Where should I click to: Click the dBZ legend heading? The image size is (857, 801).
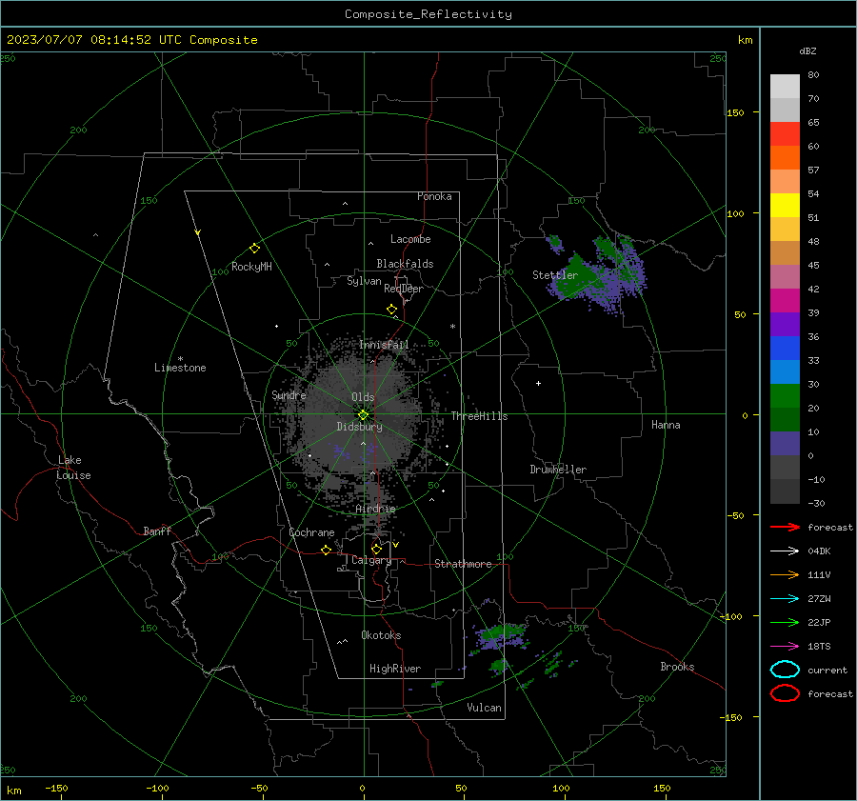[x=807, y=51]
